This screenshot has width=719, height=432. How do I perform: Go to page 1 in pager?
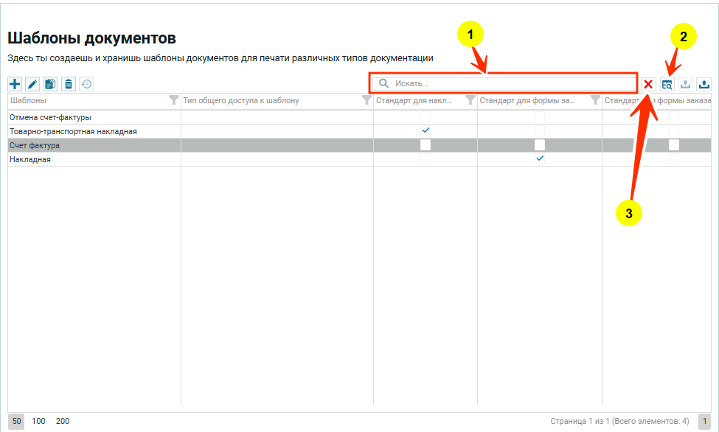point(704,421)
